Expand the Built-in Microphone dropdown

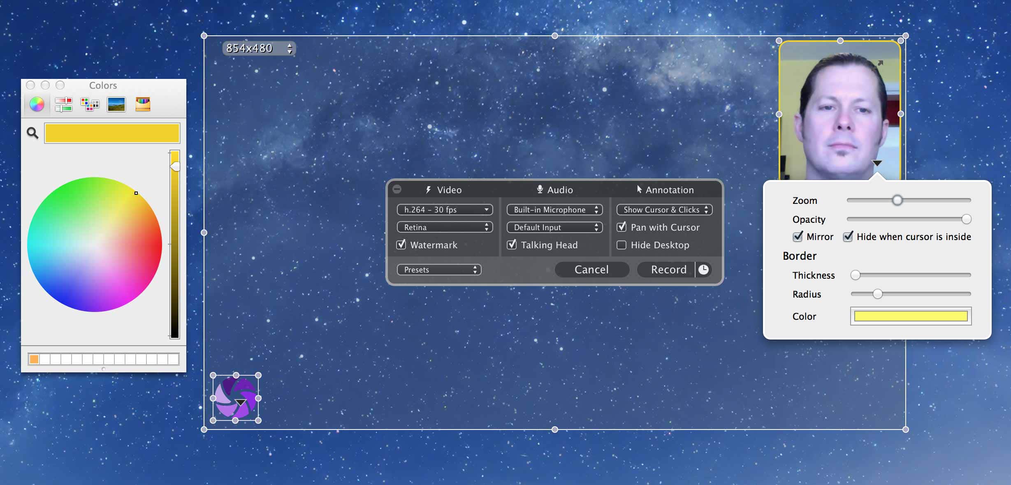pos(554,210)
